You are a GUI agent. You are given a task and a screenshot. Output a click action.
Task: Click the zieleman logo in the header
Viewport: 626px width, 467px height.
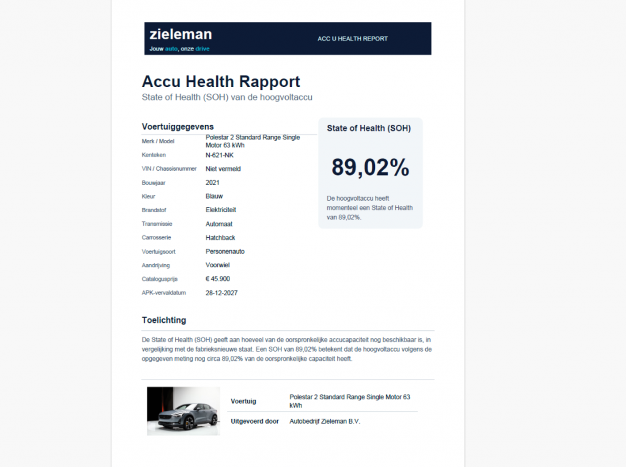181,34
